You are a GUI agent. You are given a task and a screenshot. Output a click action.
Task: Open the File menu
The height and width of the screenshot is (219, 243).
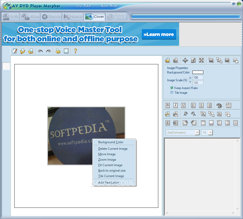[79, 6]
